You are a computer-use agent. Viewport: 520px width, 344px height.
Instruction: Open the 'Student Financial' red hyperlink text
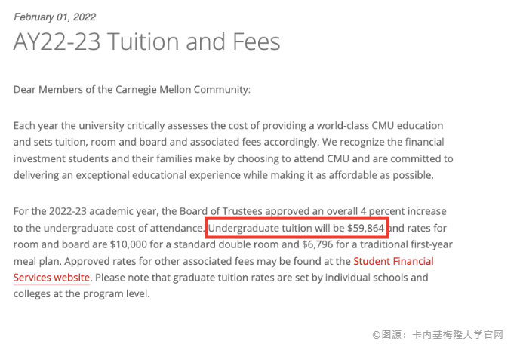coord(393,261)
